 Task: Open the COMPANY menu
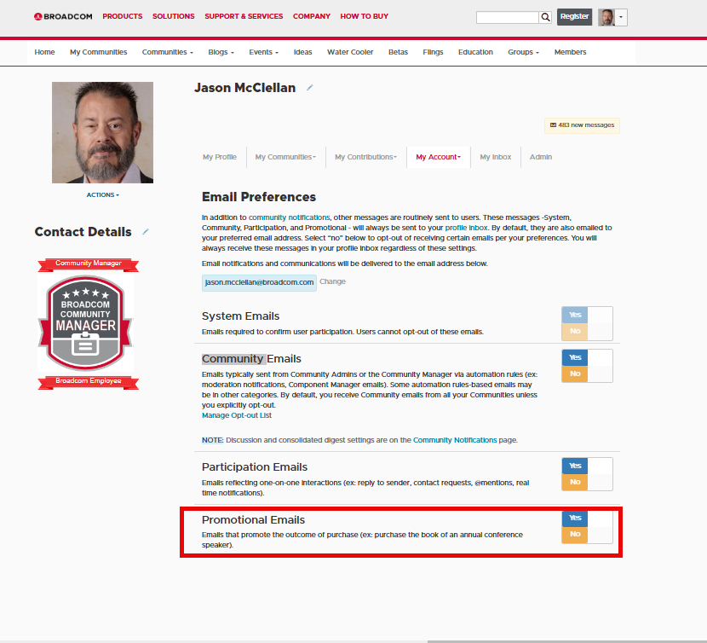point(312,16)
